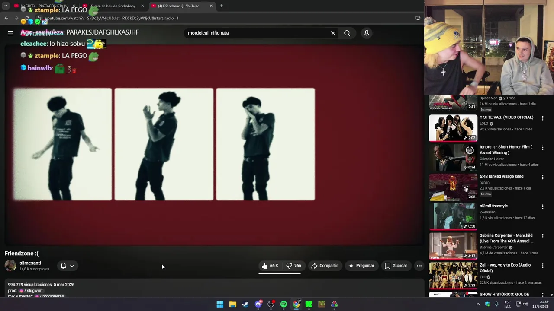Go back in the browser
Viewport: 554px width, 311px height.
click(6, 18)
